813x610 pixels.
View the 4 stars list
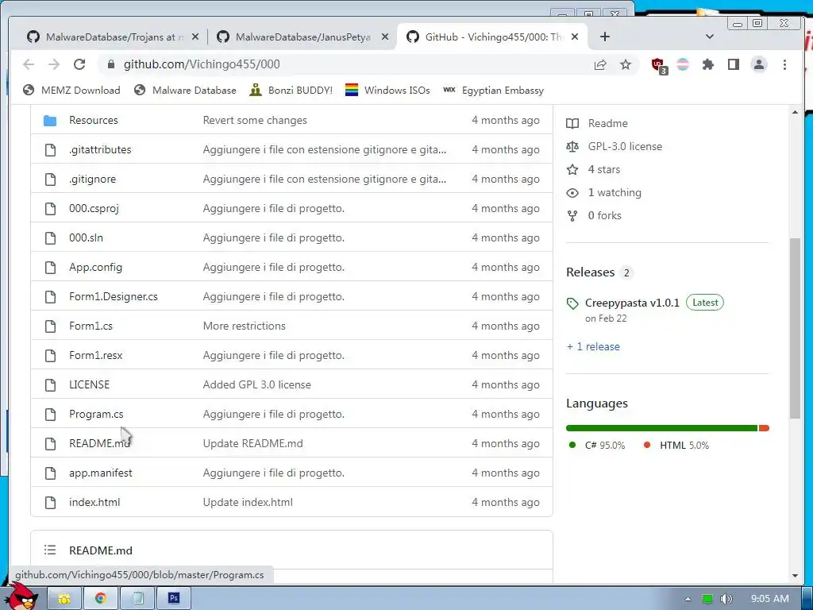[593, 170]
